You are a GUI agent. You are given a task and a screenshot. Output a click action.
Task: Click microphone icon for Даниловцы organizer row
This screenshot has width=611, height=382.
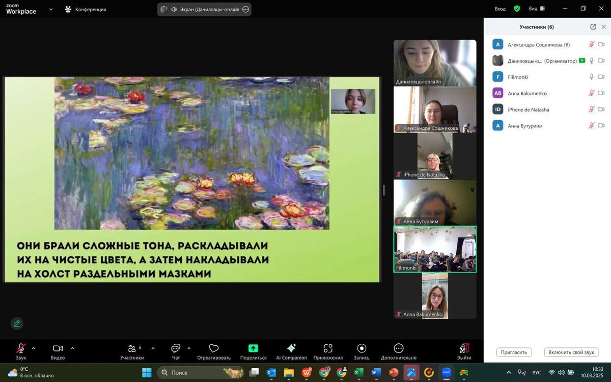point(591,61)
